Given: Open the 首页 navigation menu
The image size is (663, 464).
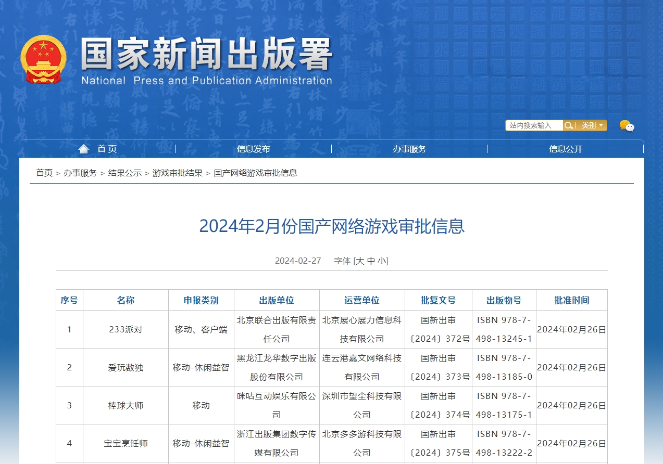Looking at the screenshot, I should (x=107, y=149).
